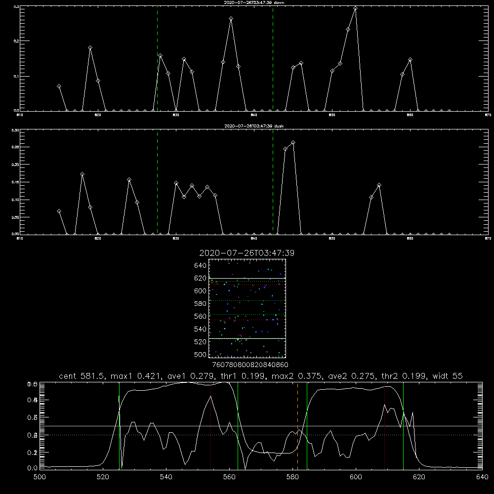Select the orange dashed center line in bottom plot
494x494 pixels.
coord(297,425)
